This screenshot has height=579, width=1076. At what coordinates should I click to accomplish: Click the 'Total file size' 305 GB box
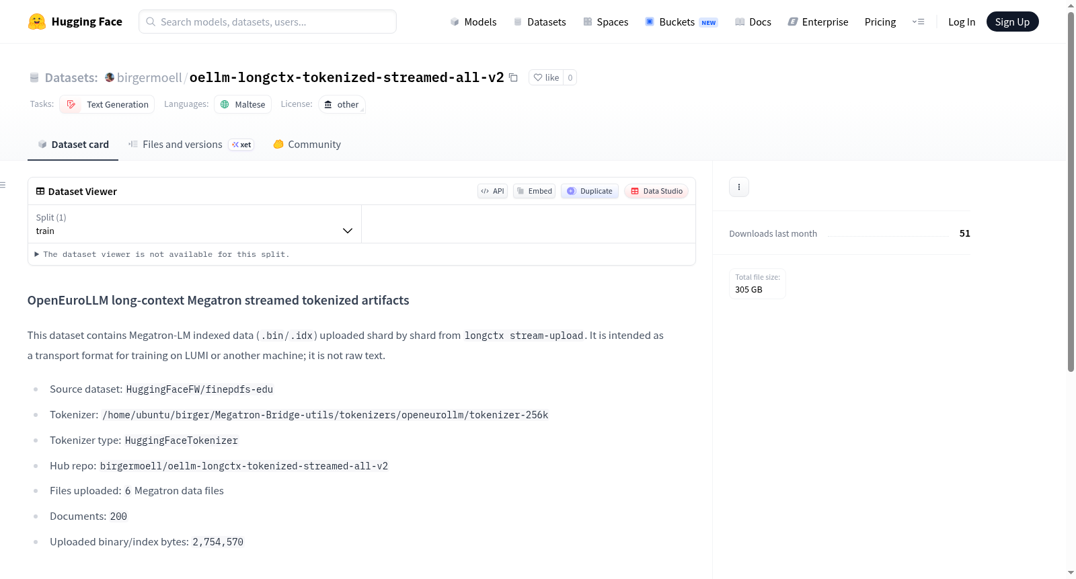coord(757,284)
